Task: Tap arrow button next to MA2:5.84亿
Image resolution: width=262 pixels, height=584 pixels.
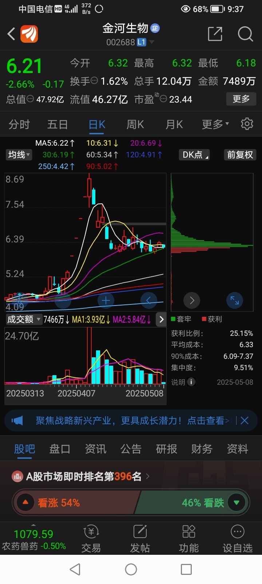Action: coord(161,319)
